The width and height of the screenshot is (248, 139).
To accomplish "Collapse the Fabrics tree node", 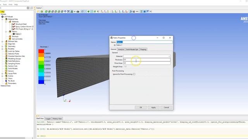I will click(6, 32).
